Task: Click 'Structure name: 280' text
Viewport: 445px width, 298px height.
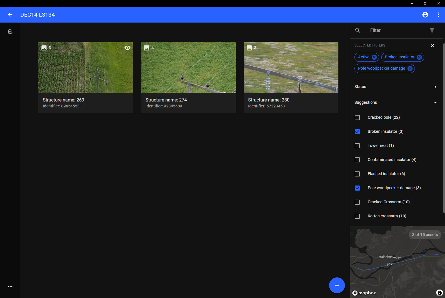Action: (x=269, y=100)
